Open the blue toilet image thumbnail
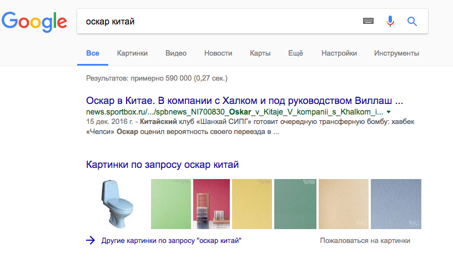Screen dimensions: 453x258 (x=117, y=204)
